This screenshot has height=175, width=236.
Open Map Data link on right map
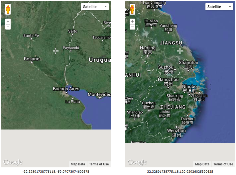click(202, 164)
